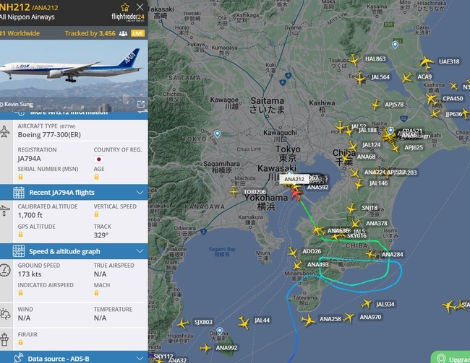The width and height of the screenshot is (470, 363).
Task: Select the red ANA212 aircraft on map
Action: pos(296,194)
